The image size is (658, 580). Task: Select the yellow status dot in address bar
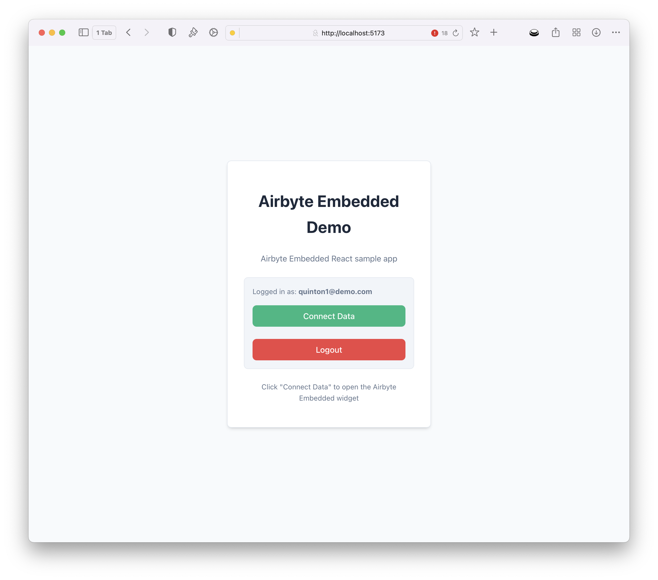coord(233,33)
